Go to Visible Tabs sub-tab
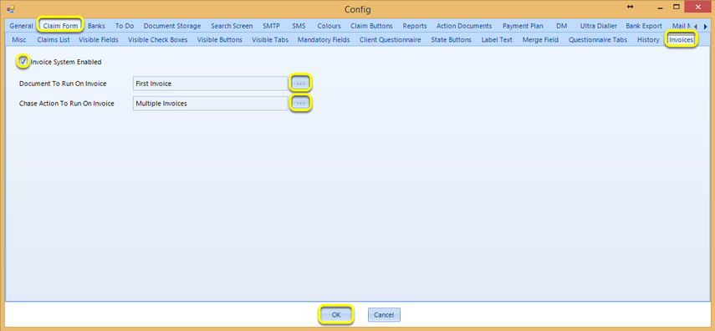The height and width of the screenshot is (331, 715). pyautogui.click(x=270, y=39)
